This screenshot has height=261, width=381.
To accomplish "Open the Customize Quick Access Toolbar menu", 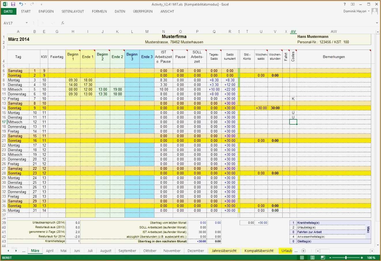I will click(41, 4).
